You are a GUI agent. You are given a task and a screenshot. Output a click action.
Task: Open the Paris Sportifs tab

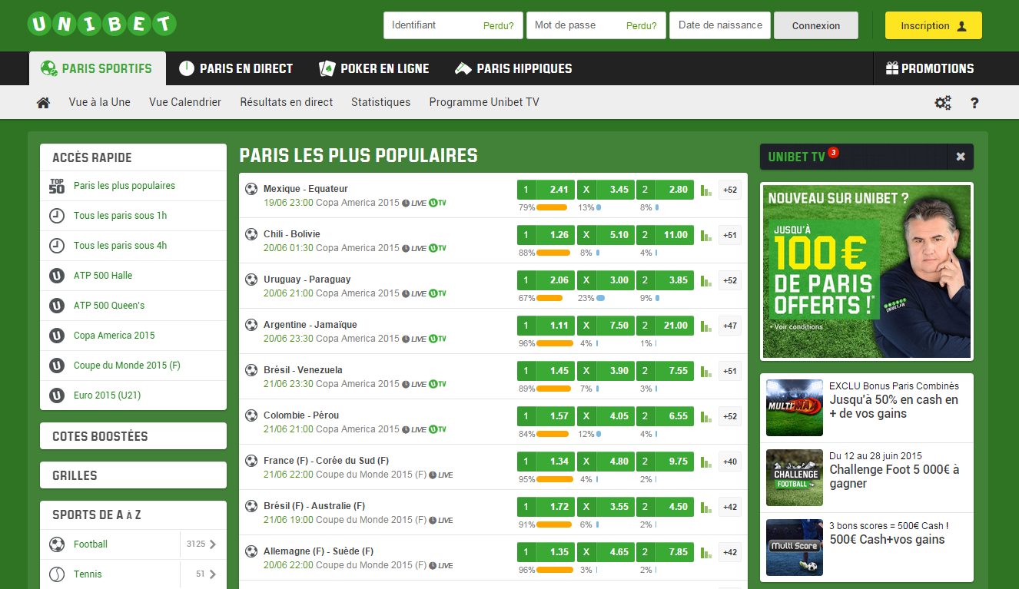point(97,68)
